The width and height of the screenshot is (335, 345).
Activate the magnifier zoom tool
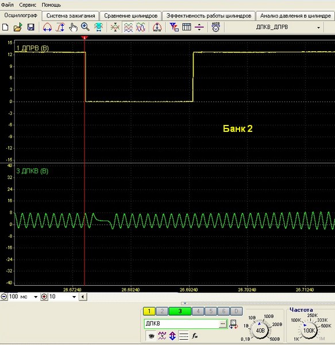(x=86, y=27)
